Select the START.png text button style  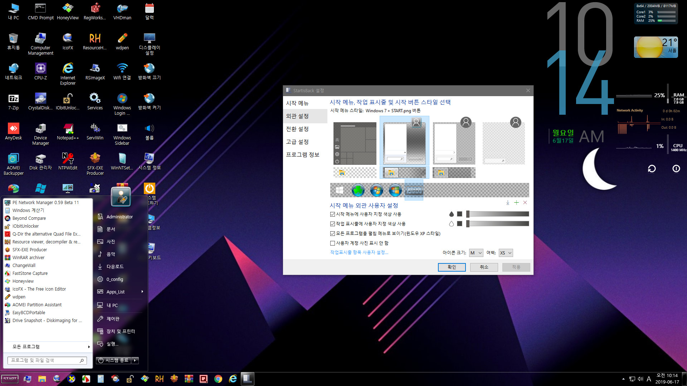[x=414, y=190]
